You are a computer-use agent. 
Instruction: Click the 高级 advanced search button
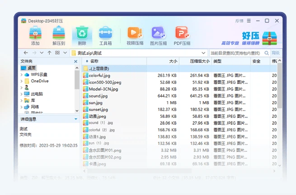pos(276,53)
